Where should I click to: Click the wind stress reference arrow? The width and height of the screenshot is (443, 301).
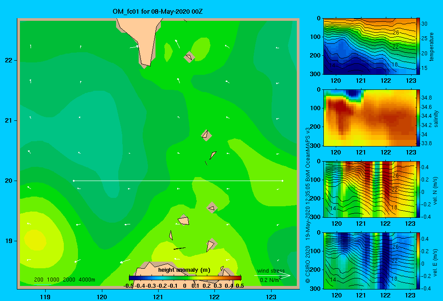tap(272, 276)
